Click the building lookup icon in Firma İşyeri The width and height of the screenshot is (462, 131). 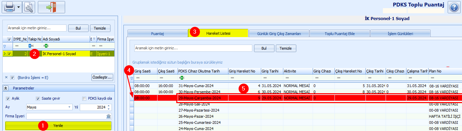point(108,116)
